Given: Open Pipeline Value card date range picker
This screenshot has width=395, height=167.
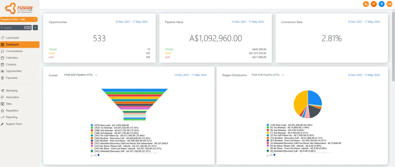Looking at the screenshot, I should pyautogui.click(x=248, y=22).
